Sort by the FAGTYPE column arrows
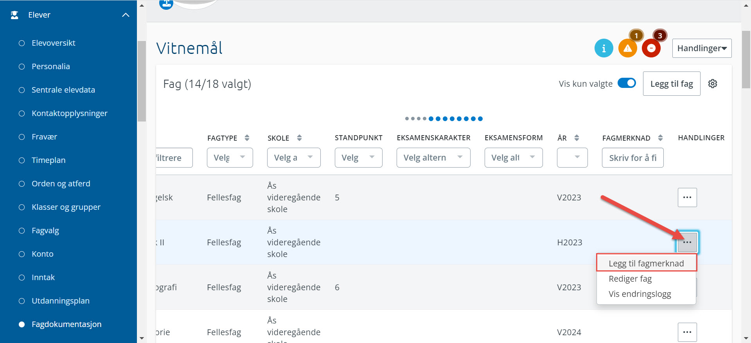 pyautogui.click(x=247, y=138)
